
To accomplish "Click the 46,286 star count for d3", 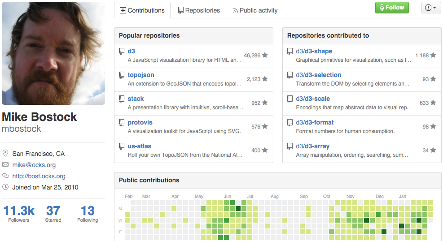I will click(x=252, y=56).
